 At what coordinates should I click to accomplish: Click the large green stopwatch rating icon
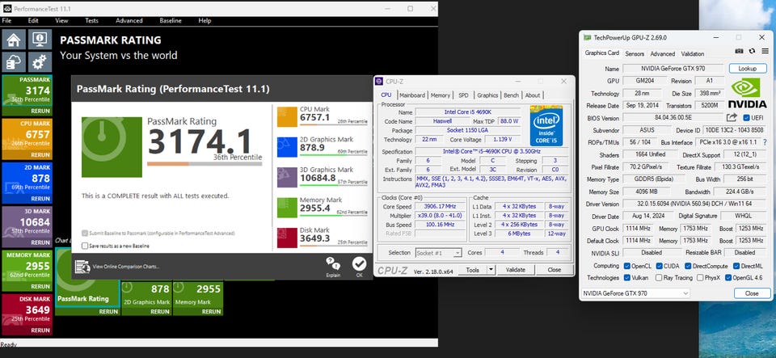coord(112,147)
